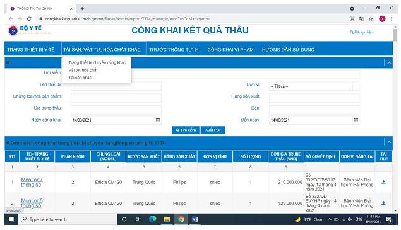Reload the page in the browser
This screenshot has width=401, height=230.
pos(29,19)
